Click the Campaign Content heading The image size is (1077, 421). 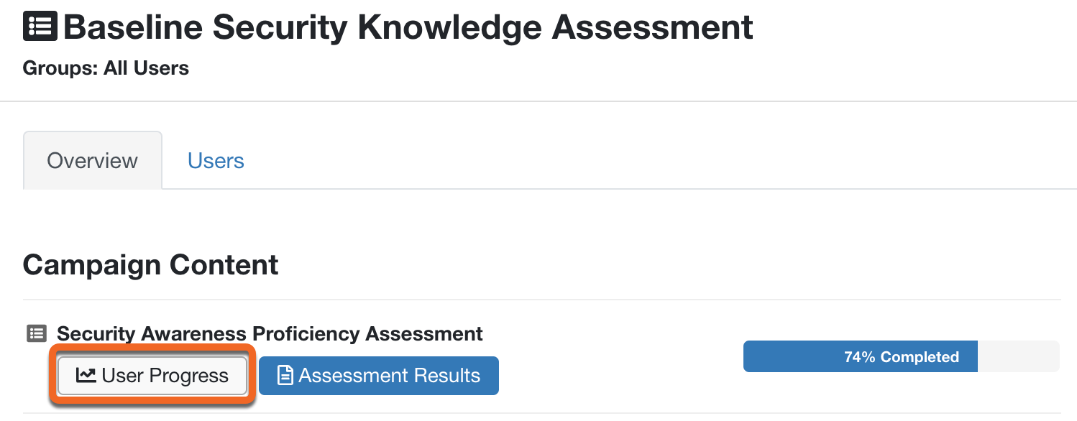(150, 265)
